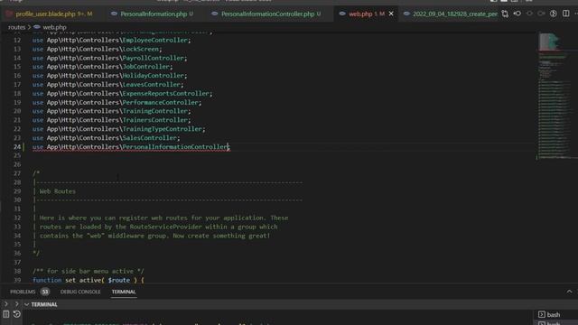Click file icon on PersonalInformationController.php tab
The image size is (578, 325).
click(215, 14)
